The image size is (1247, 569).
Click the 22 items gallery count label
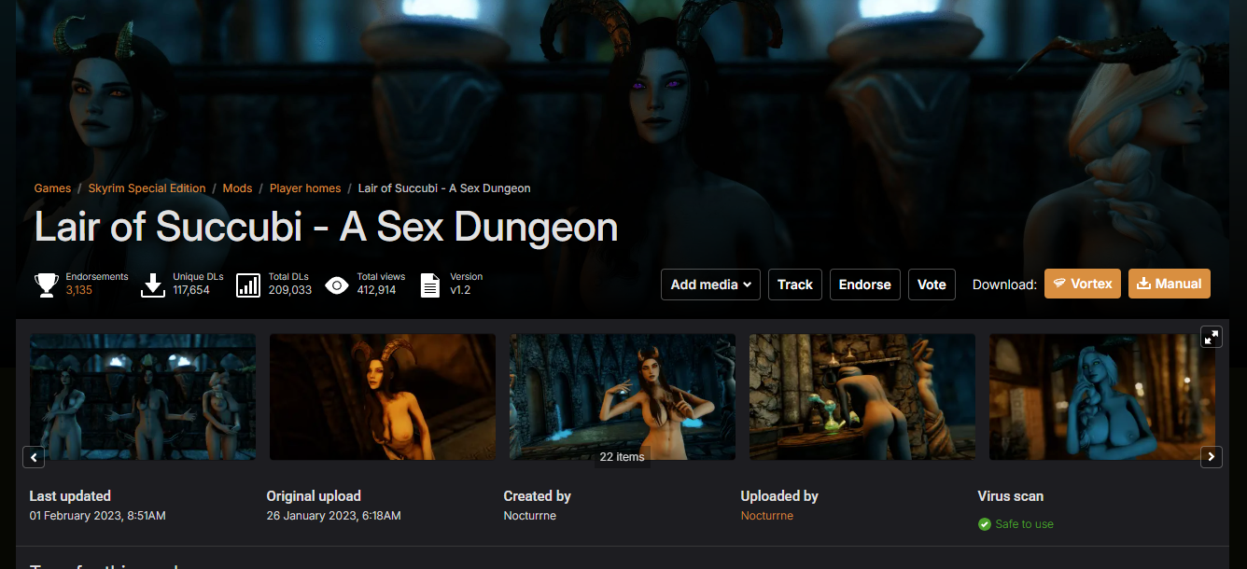[x=623, y=457]
